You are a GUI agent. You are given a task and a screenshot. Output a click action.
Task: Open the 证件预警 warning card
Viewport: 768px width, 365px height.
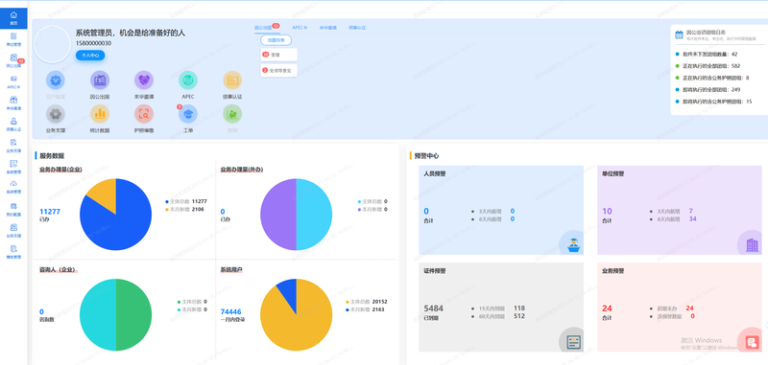pyautogui.click(x=501, y=308)
